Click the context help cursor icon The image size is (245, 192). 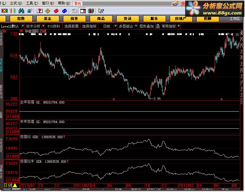(x=101, y=11)
